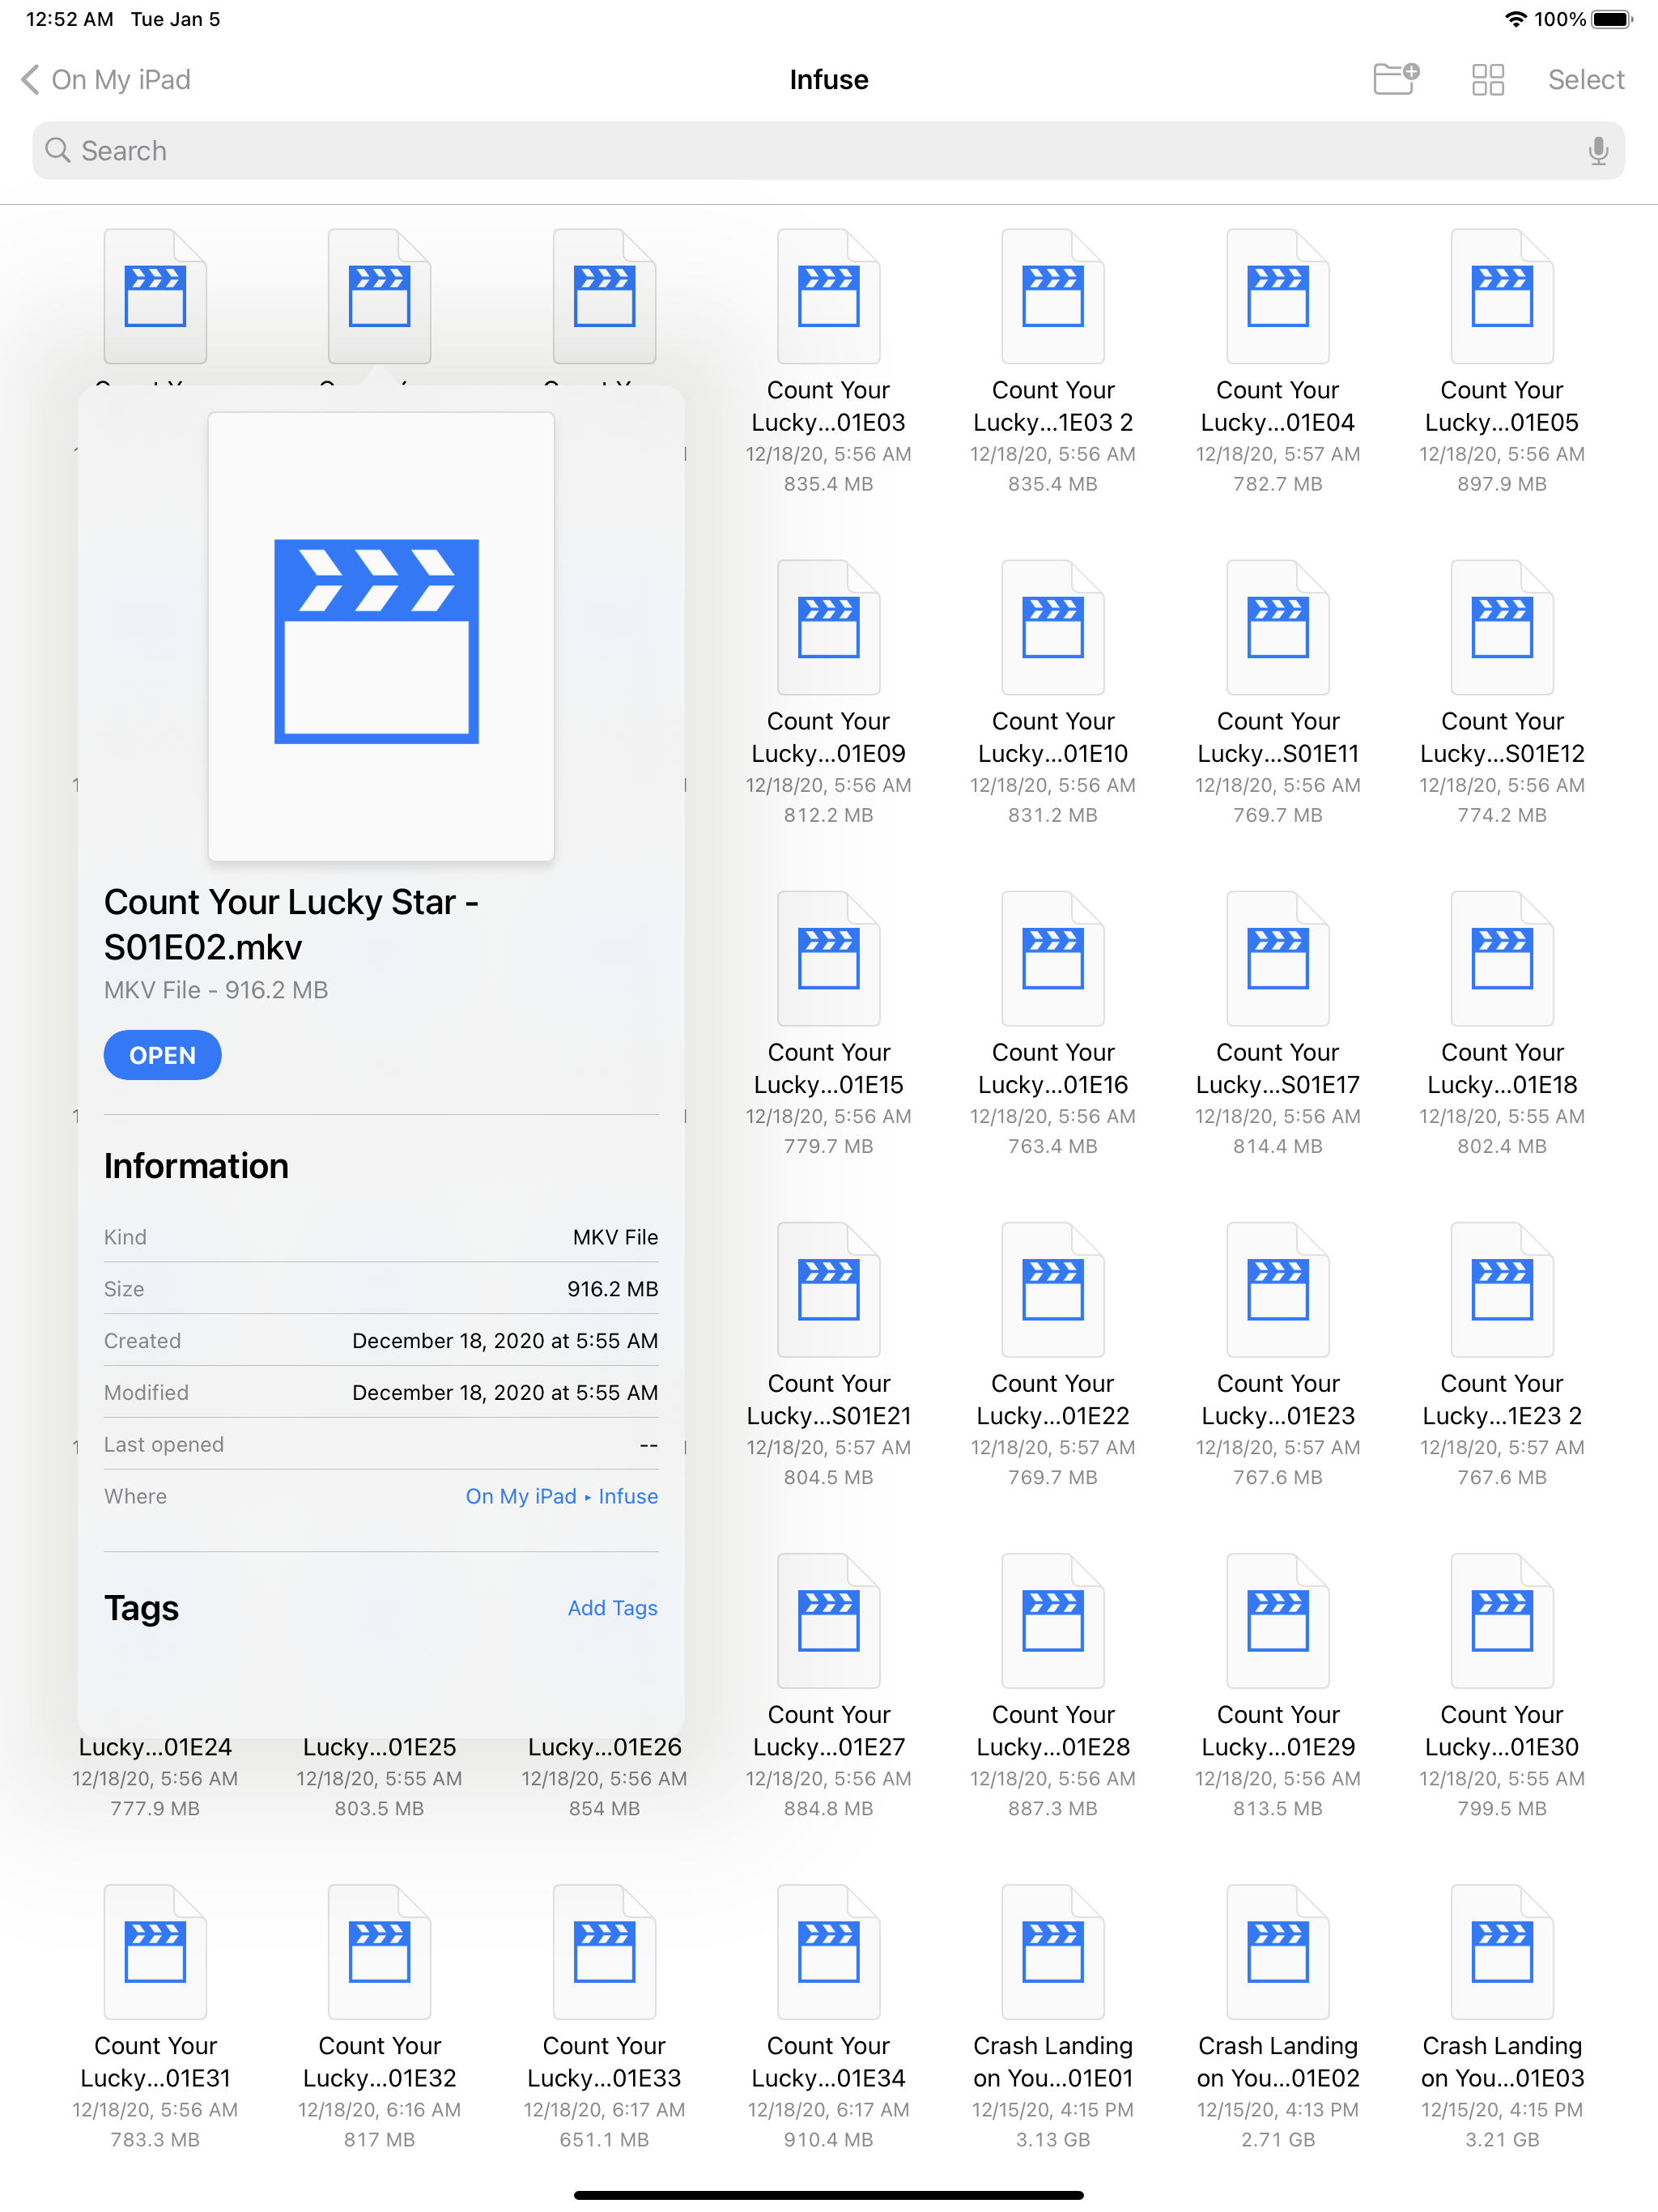This screenshot has width=1658, height=2212.
Task: Click the magnifying glass search icon
Action: (x=58, y=151)
